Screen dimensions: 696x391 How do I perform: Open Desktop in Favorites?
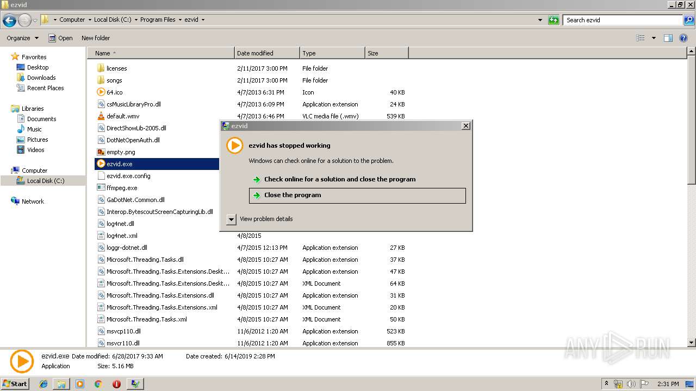[x=38, y=67]
